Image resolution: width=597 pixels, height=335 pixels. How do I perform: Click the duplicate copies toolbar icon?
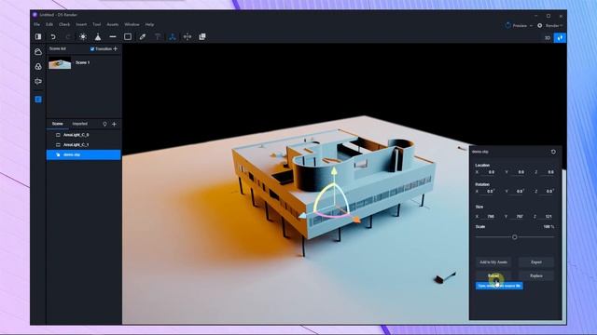[202, 37]
